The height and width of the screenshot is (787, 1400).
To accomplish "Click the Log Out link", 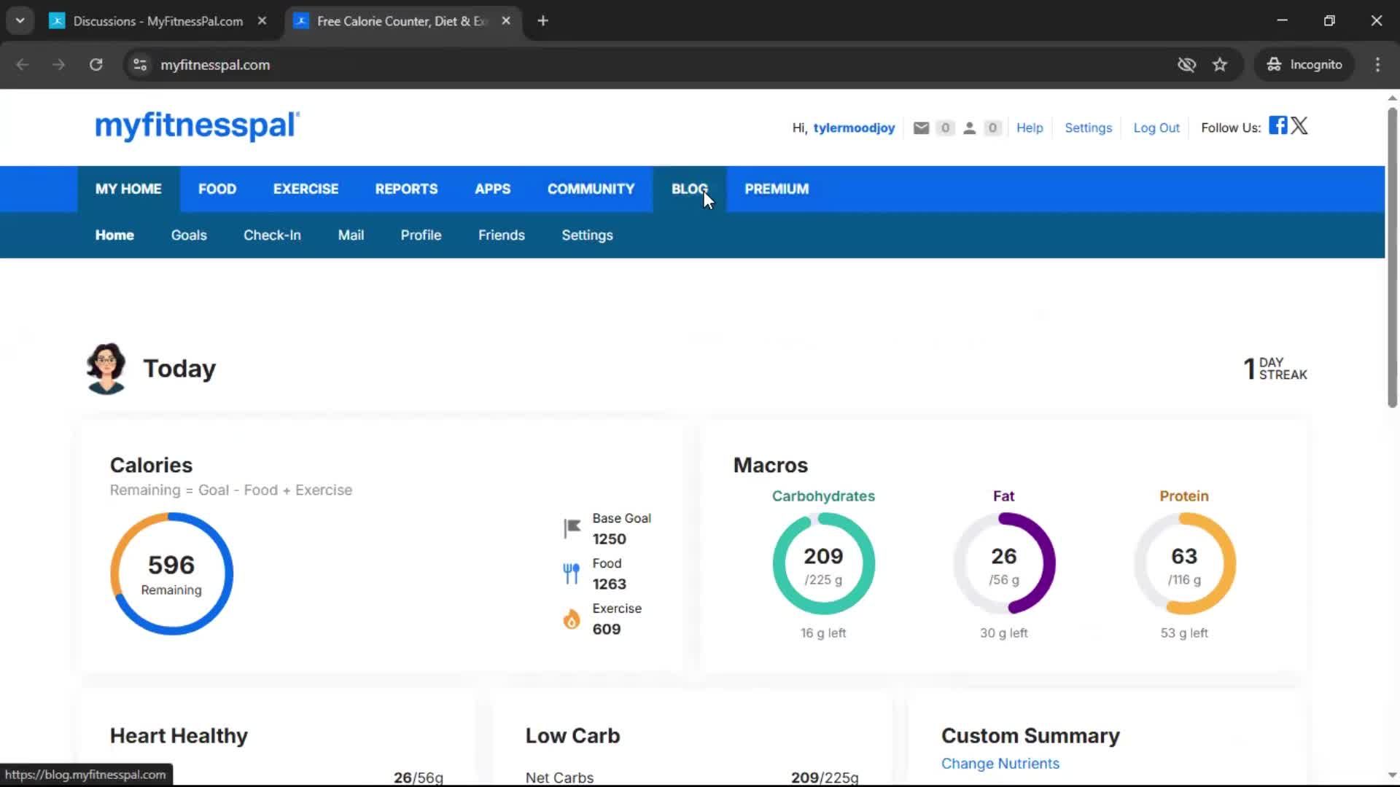I will click(x=1156, y=128).
